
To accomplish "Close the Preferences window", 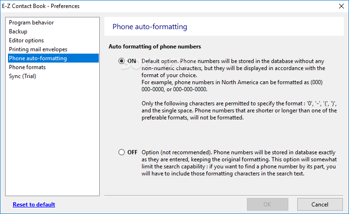I will click(341, 6).
